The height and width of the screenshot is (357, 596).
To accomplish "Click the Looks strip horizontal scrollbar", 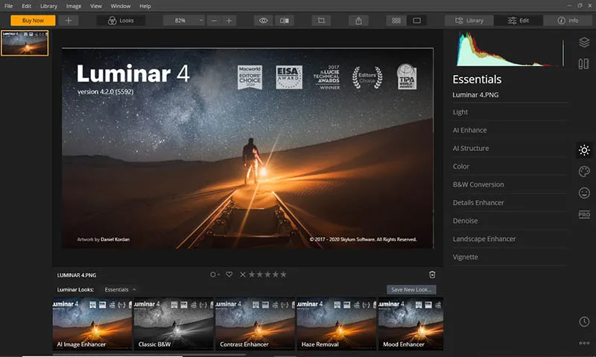I will click(x=149, y=355).
